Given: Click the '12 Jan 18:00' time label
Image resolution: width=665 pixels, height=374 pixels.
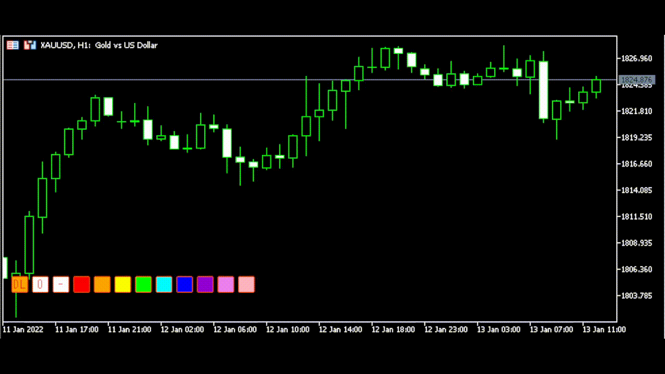Looking at the screenshot, I should (x=393, y=329).
